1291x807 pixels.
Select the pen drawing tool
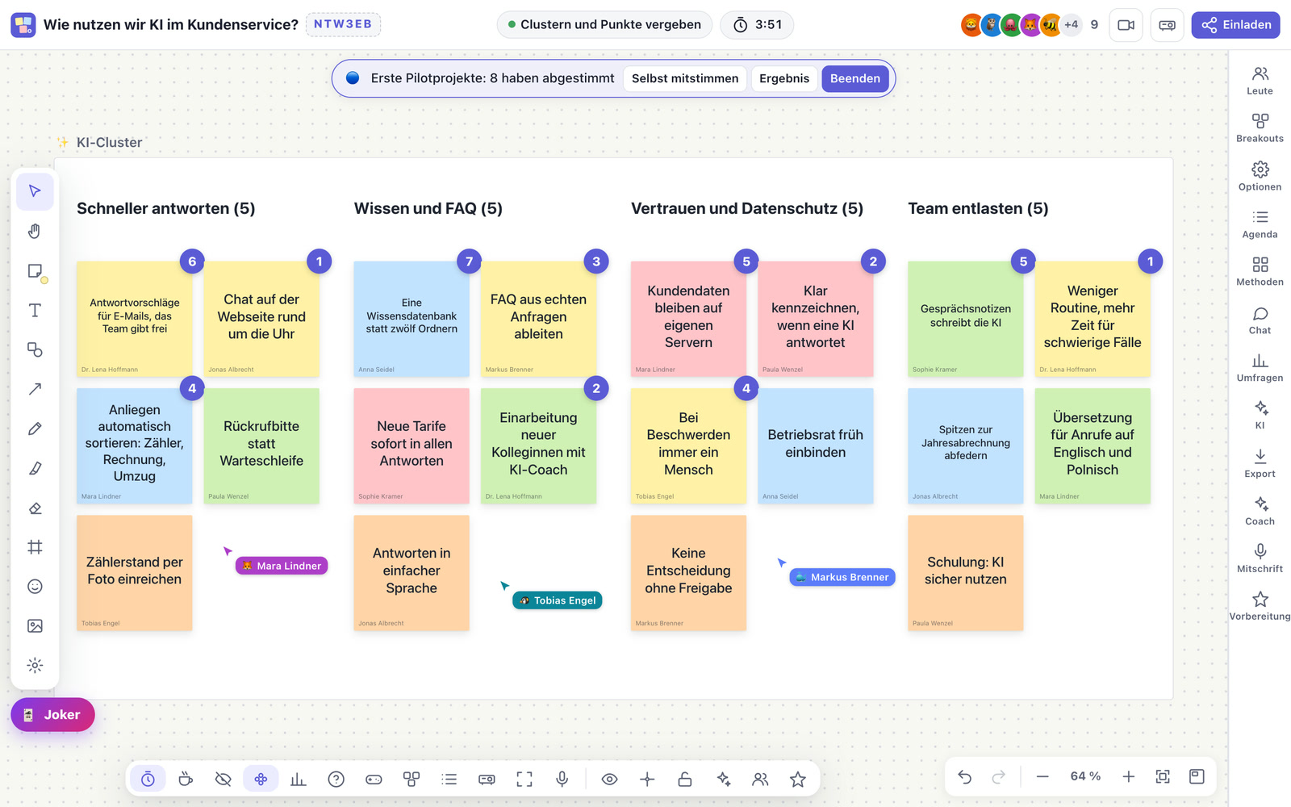[35, 429]
